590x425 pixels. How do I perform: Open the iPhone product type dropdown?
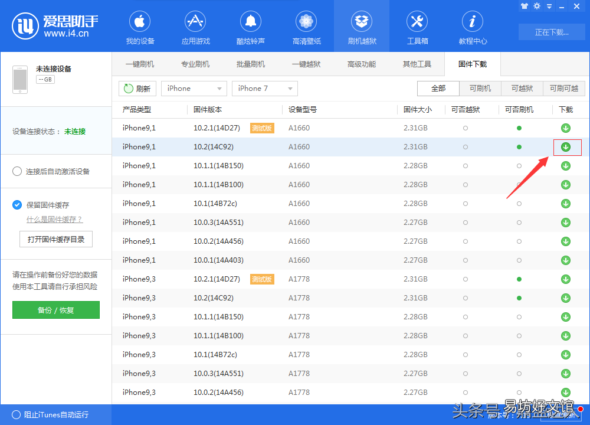pyautogui.click(x=194, y=89)
